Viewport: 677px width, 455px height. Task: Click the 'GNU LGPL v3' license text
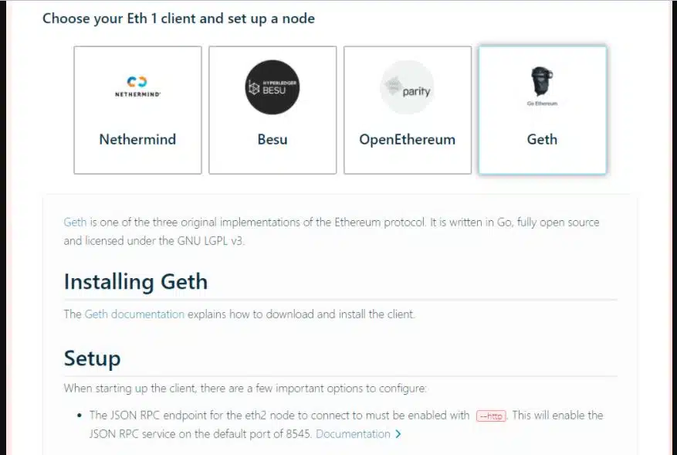tap(210, 241)
